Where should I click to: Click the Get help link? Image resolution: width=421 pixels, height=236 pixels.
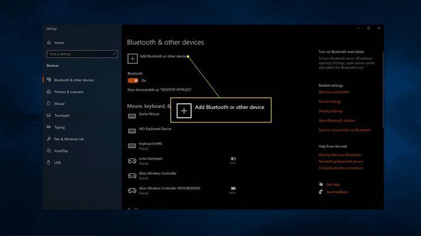pos(333,184)
